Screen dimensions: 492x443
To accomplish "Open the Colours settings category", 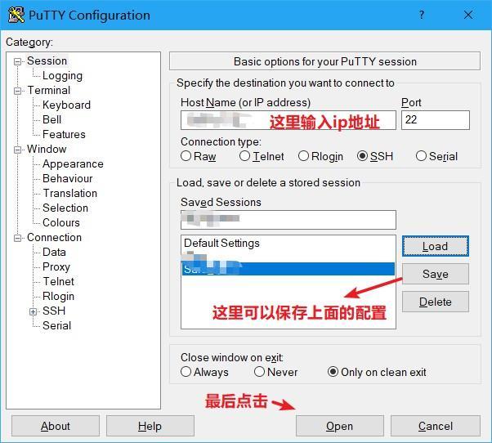I will (61, 223).
